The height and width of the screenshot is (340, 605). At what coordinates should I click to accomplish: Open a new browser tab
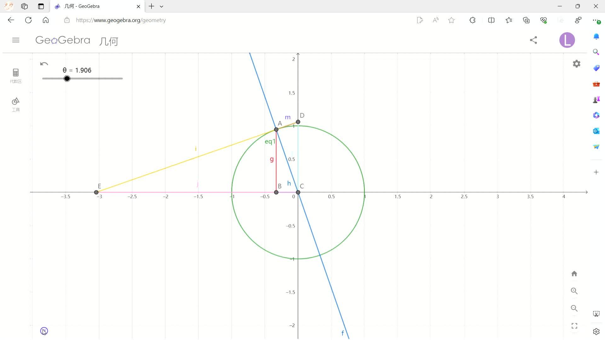coord(152,6)
